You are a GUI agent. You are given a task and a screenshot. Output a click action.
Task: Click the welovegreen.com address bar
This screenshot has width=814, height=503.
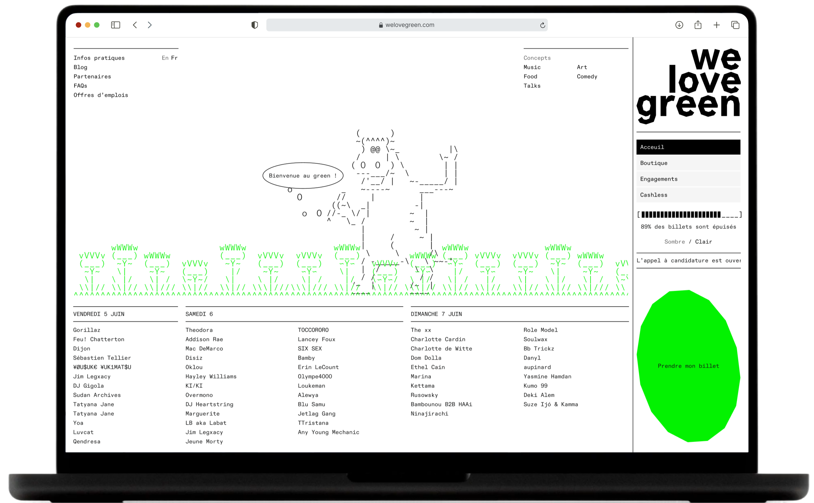[x=407, y=25]
